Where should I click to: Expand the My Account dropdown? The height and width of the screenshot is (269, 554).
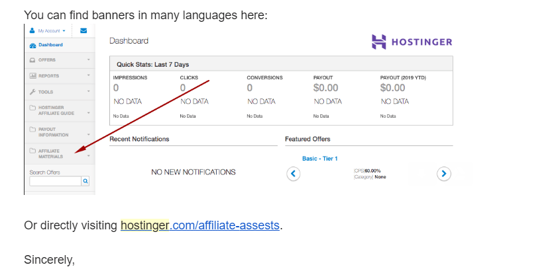pos(64,31)
